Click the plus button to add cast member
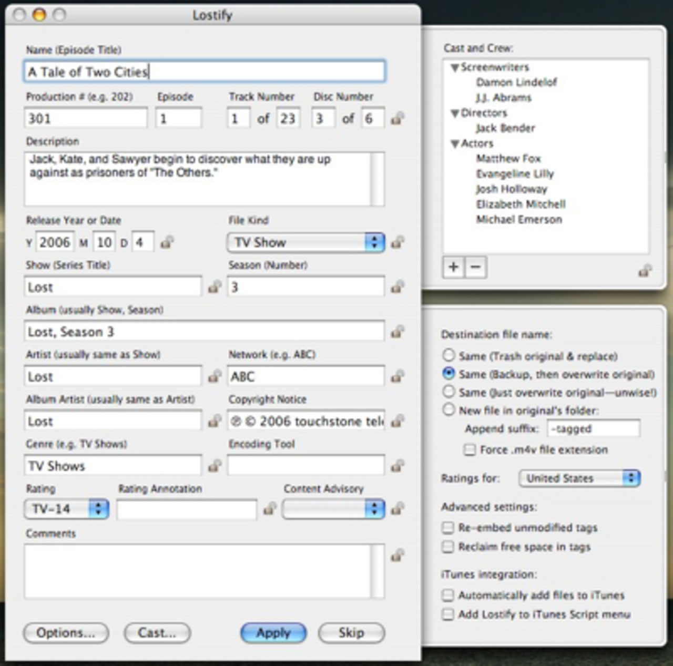This screenshot has width=673, height=666. coord(453,267)
